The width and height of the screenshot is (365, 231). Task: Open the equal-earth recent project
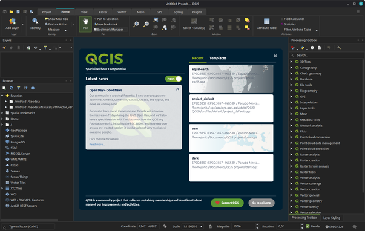(x=231, y=79)
